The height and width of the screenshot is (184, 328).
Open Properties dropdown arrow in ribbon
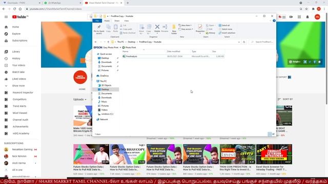(200, 33)
